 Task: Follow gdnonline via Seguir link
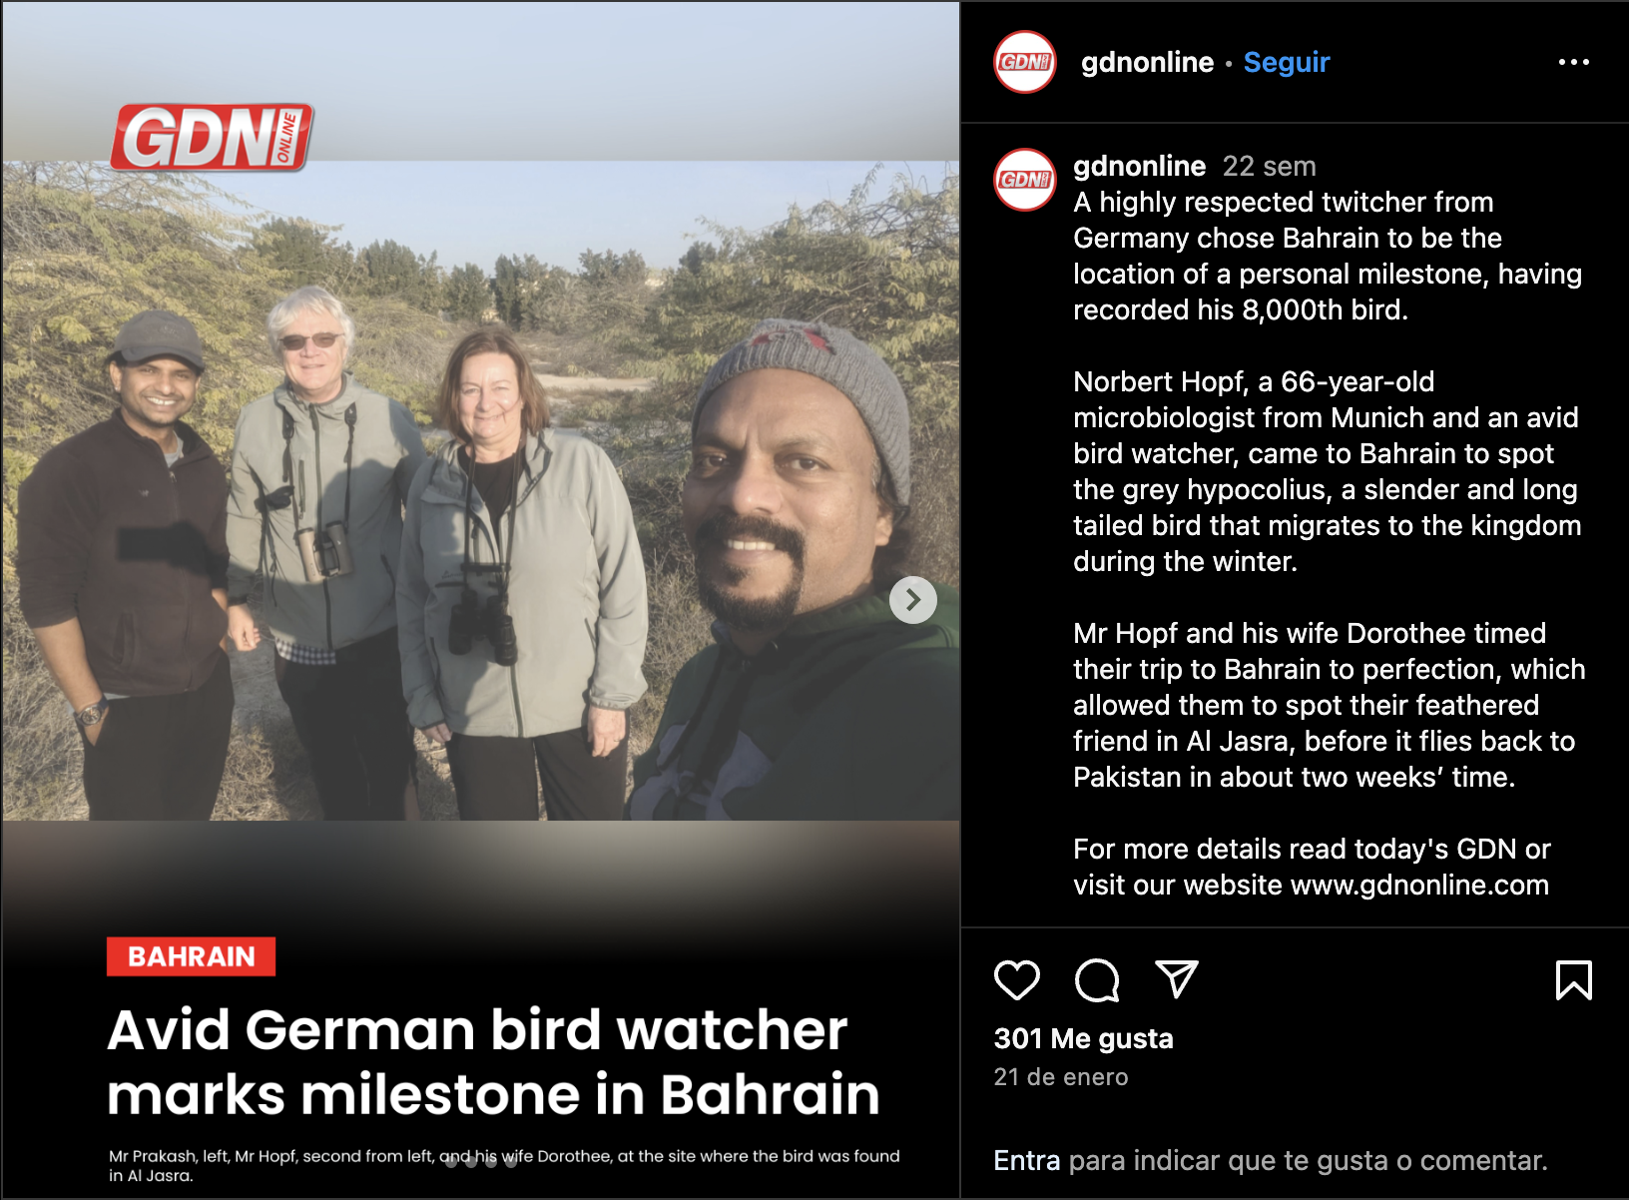click(x=1287, y=62)
